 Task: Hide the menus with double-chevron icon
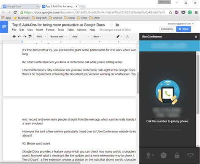coord(127,37)
